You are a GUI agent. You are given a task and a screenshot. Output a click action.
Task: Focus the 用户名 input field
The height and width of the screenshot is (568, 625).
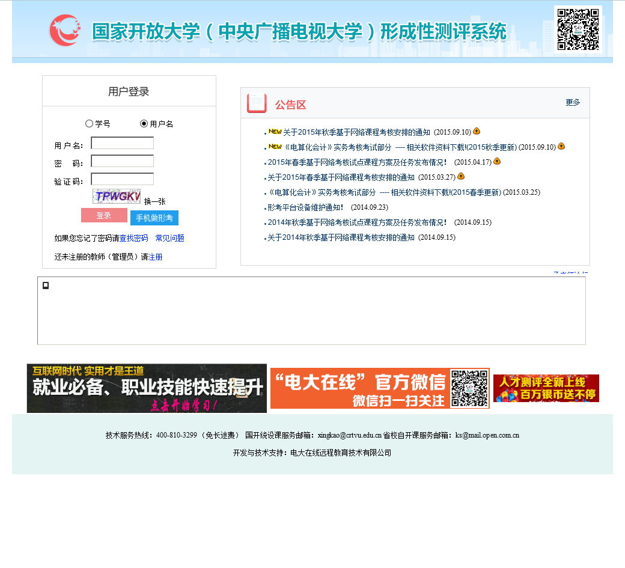(123, 143)
